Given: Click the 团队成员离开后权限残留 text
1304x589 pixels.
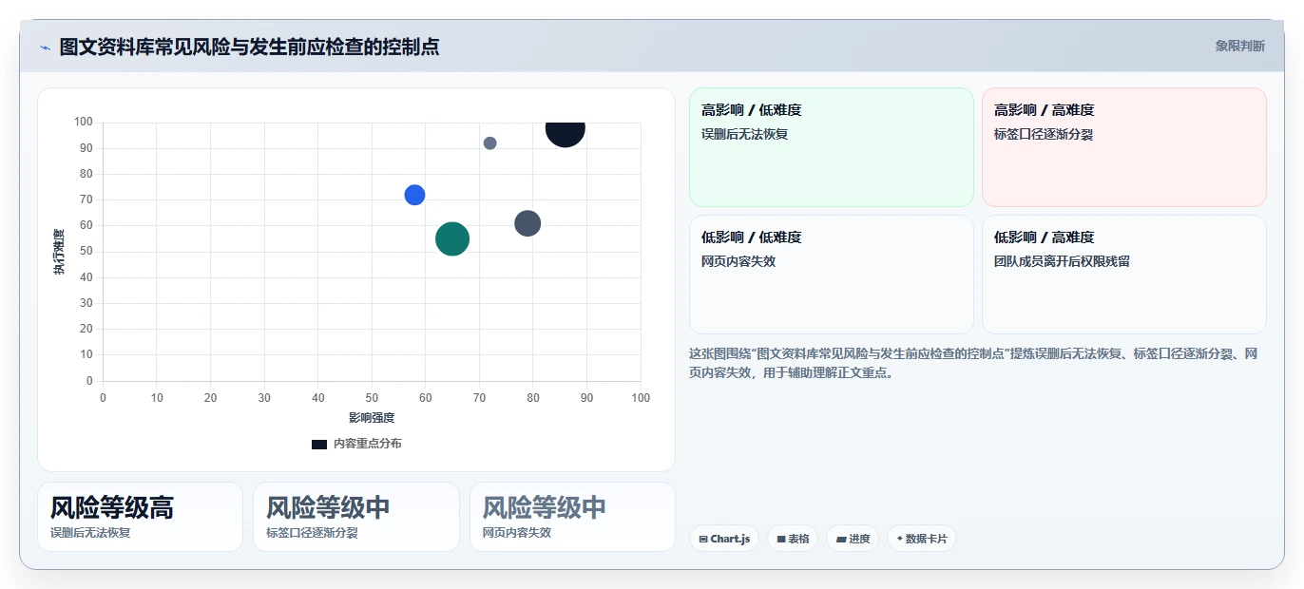Looking at the screenshot, I should tap(1062, 261).
